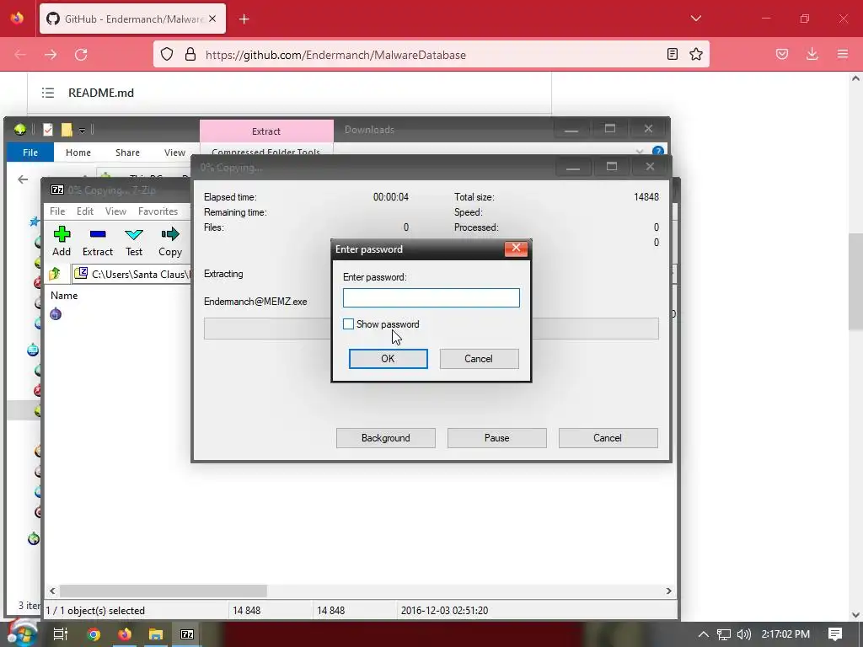Check the Show password checkbox
The height and width of the screenshot is (647, 863).
point(348,324)
